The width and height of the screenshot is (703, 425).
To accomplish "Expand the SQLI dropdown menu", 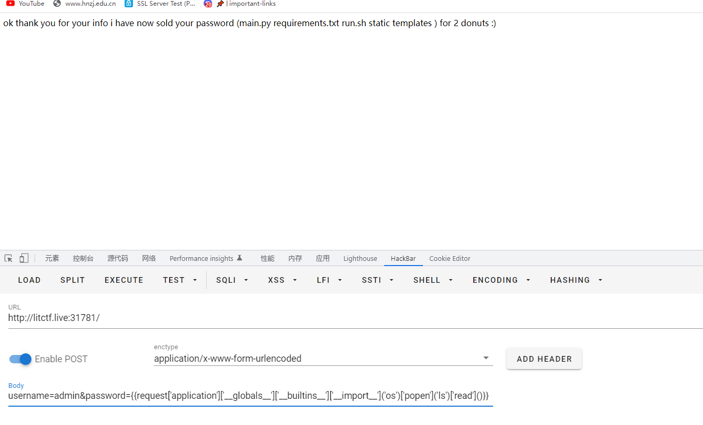I will (232, 280).
